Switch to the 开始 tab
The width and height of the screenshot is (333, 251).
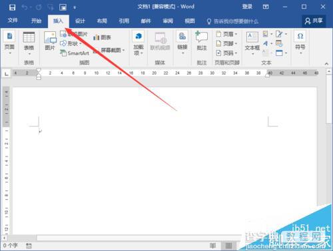[36, 21]
